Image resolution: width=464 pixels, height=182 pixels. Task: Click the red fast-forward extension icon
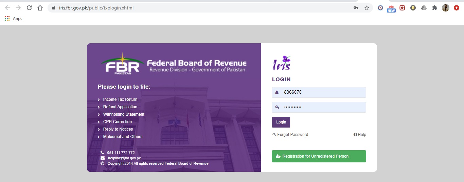402,8
